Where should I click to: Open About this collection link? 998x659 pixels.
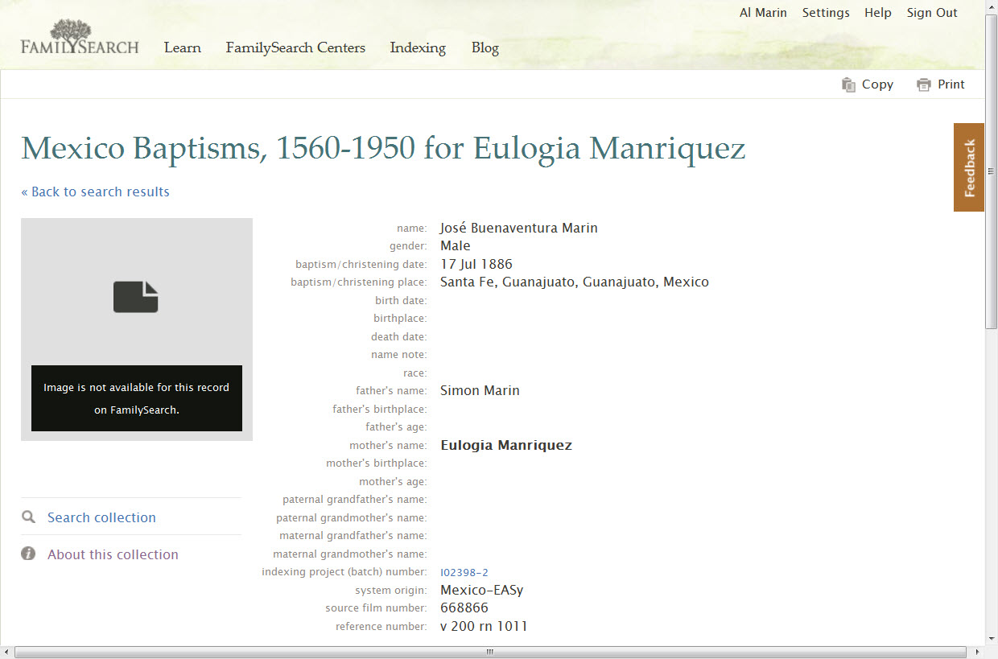point(113,554)
